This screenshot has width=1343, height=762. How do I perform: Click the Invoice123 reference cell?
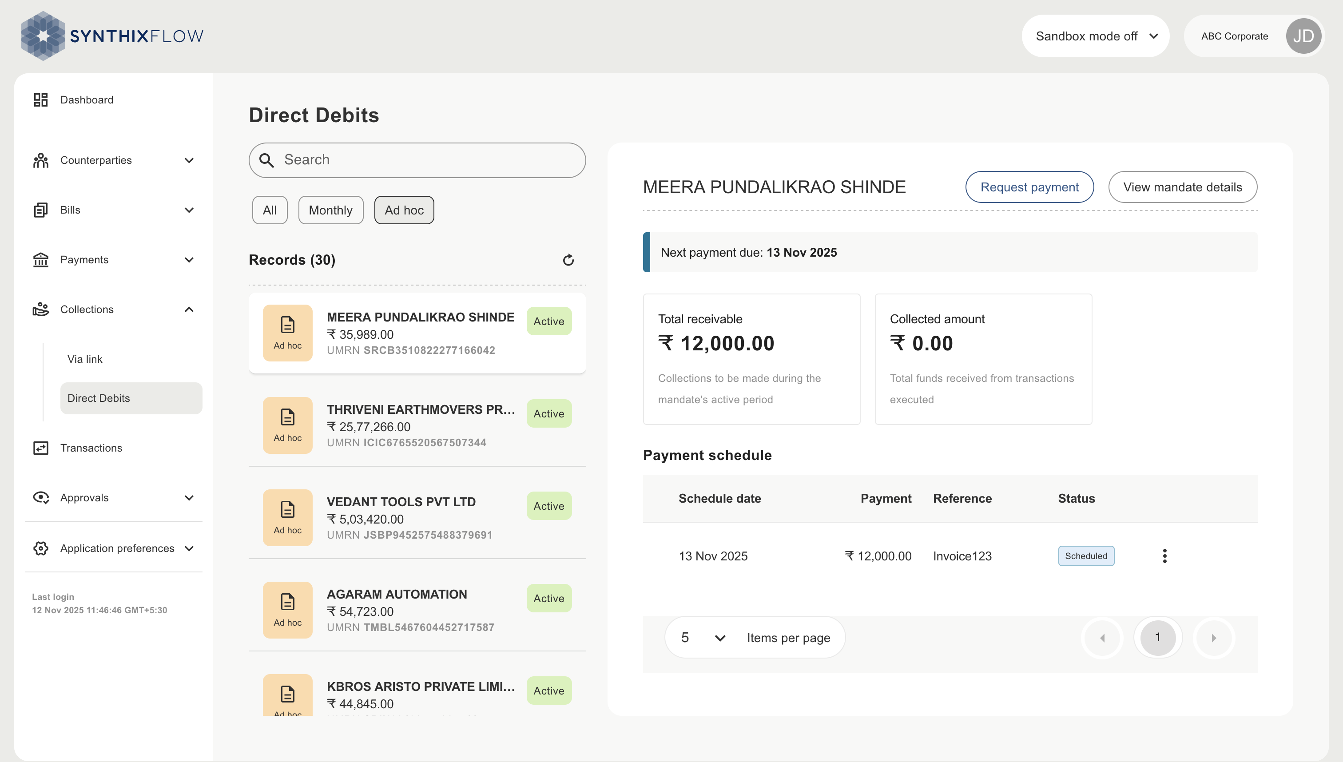[x=962, y=556]
